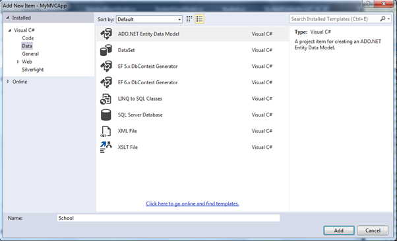Click the Cancel button
This screenshot has width=397, height=241.
pos(373,230)
